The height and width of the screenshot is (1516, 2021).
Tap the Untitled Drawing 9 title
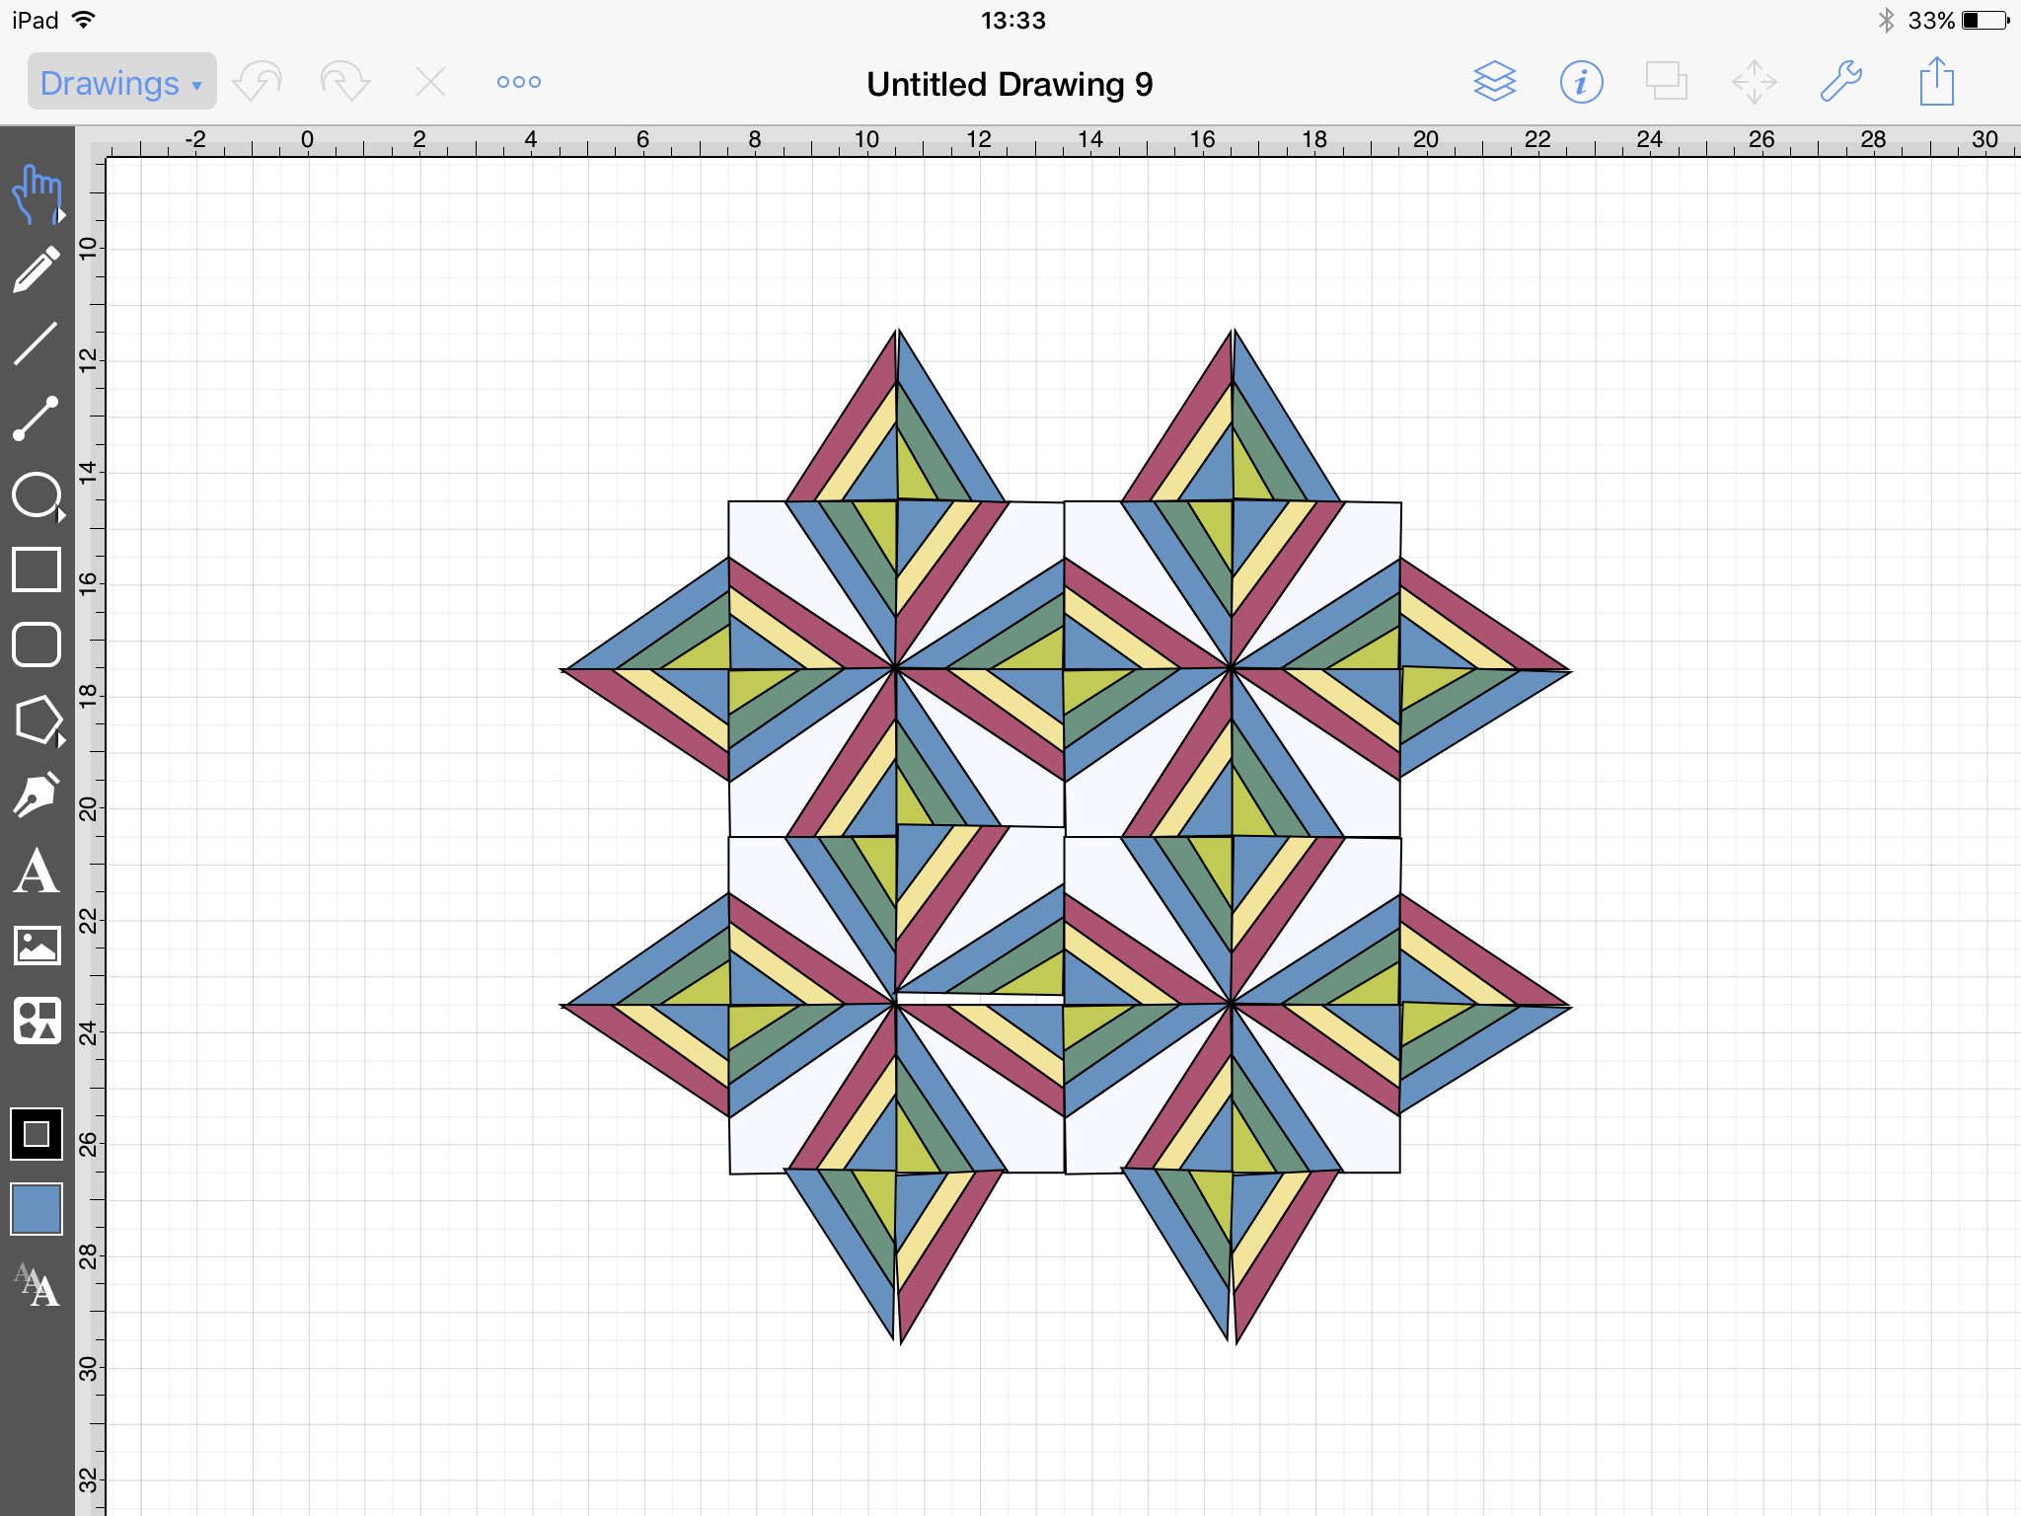(1010, 85)
